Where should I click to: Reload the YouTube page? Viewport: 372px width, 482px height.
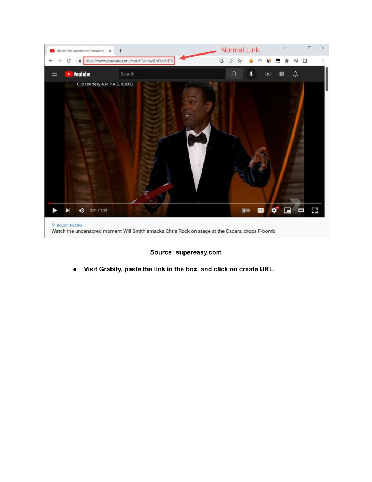pyautogui.click(x=69, y=61)
